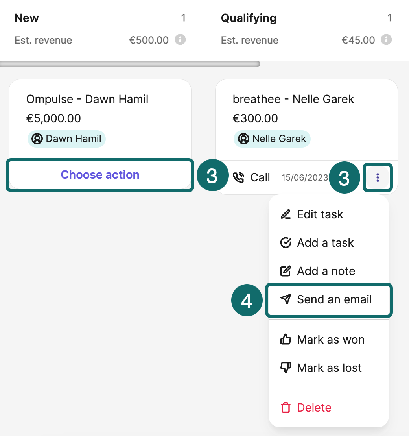This screenshot has height=436, width=409.
Task: Click the Dawn Hamil contact tag
Action: tap(66, 139)
